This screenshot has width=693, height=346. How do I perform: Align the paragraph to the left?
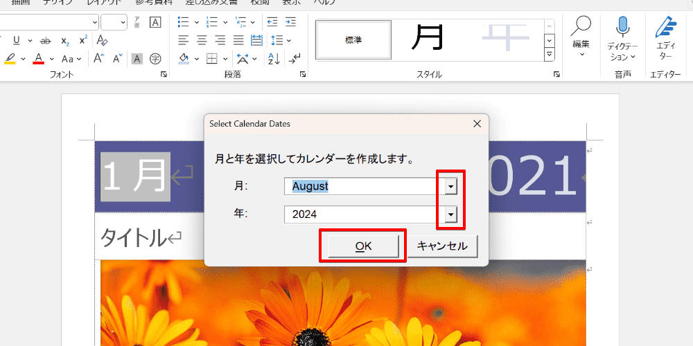click(184, 41)
